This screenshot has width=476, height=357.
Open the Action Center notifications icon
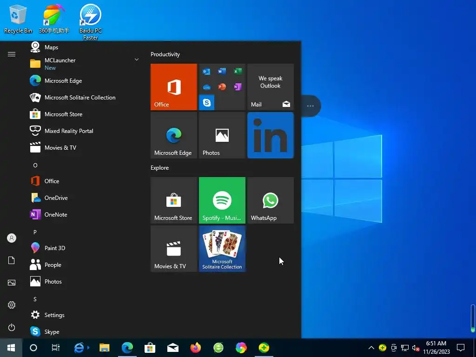461,348
